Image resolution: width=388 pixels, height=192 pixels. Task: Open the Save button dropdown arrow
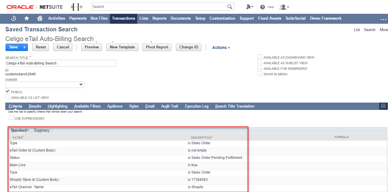coord(25,47)
